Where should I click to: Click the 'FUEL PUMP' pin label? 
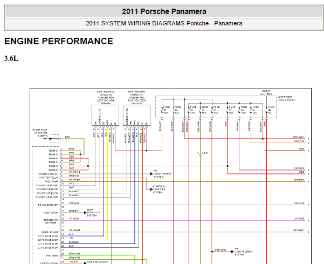[51, 181]
